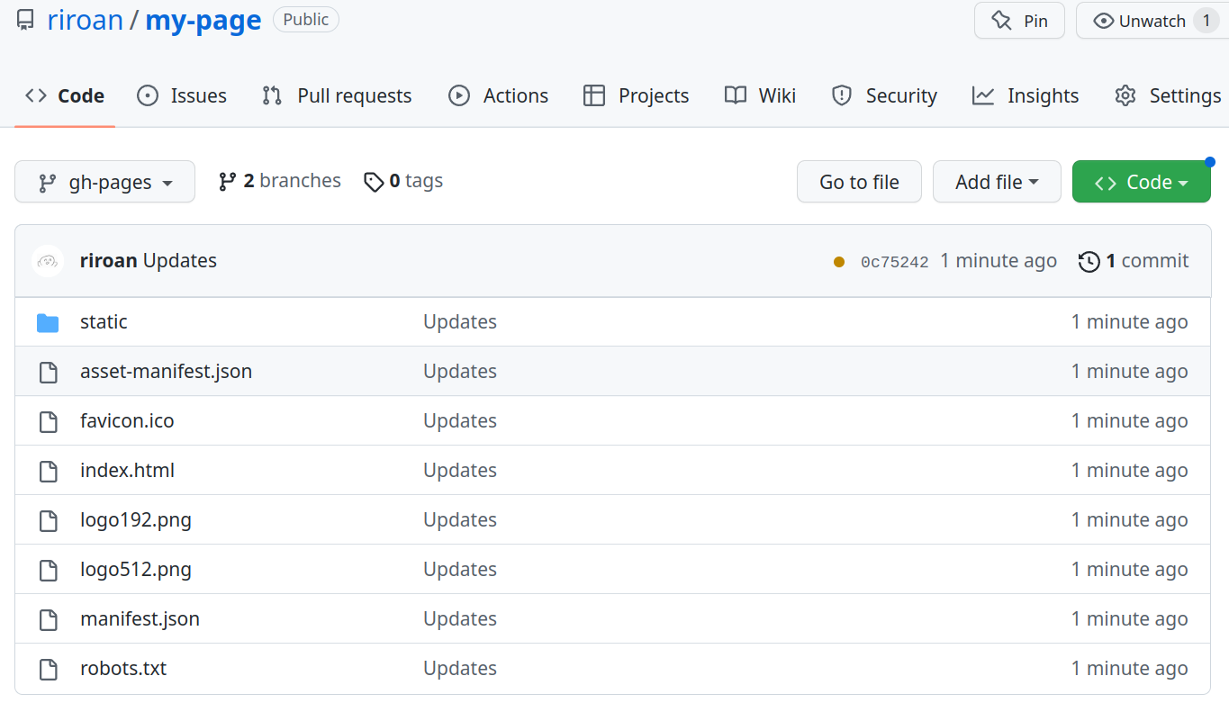Open logo512.png file
Image resolution: width=1229 pixels, height=703 pixels.
(x=136, y=569)
